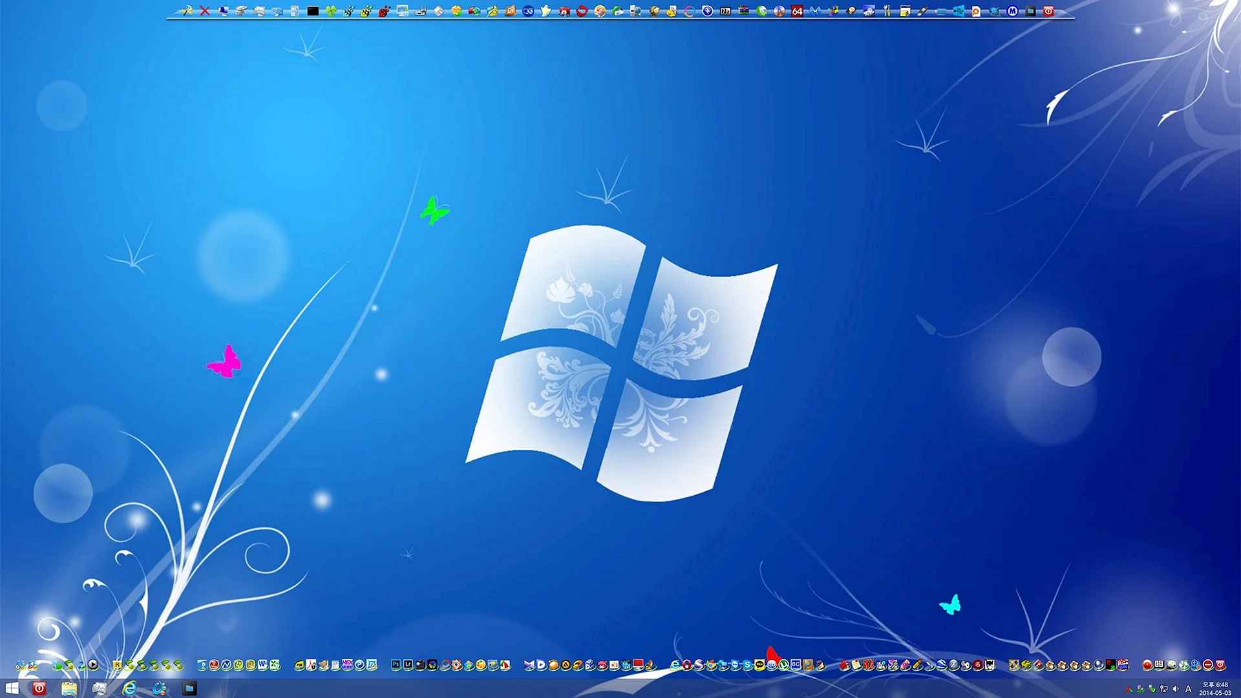1241x698 pixels.
Task: Open the disc media icon in top dock
Action: (x=780, y=11)
